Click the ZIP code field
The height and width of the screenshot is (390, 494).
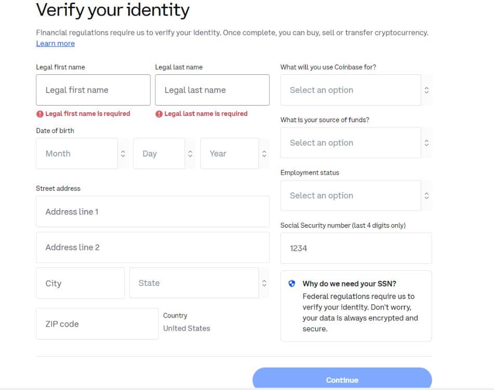click(97, 324)
